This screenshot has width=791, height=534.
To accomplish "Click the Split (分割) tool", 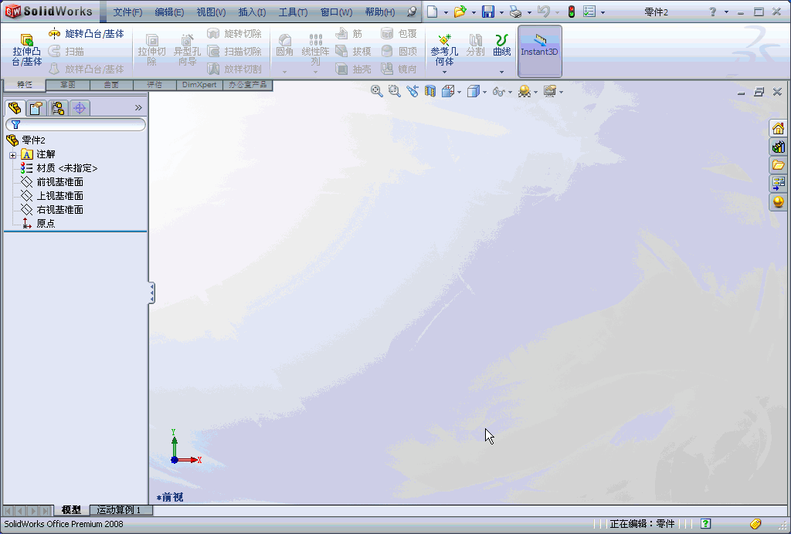I will pyautogui.click(x=475, y=46).
